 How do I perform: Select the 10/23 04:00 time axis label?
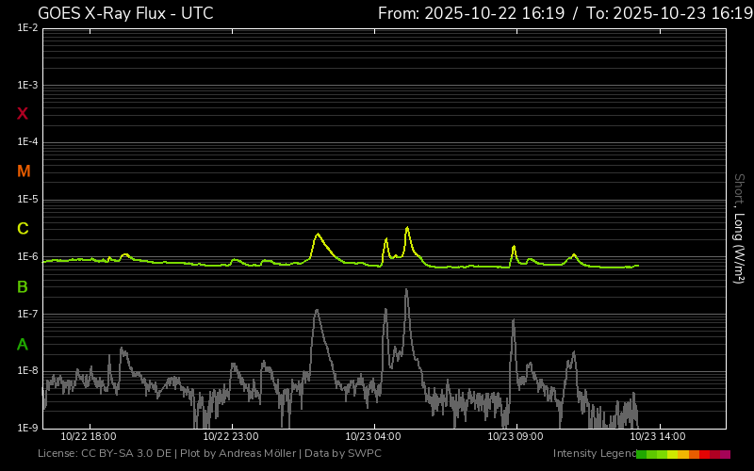(373, 437)
